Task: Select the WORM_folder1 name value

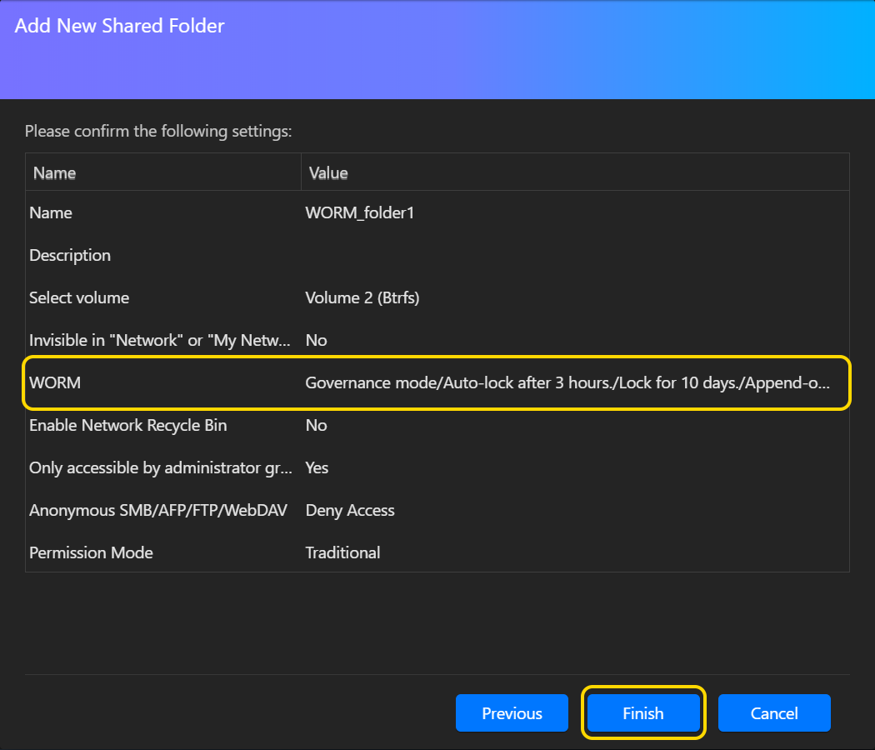Action: coord(359,212)
